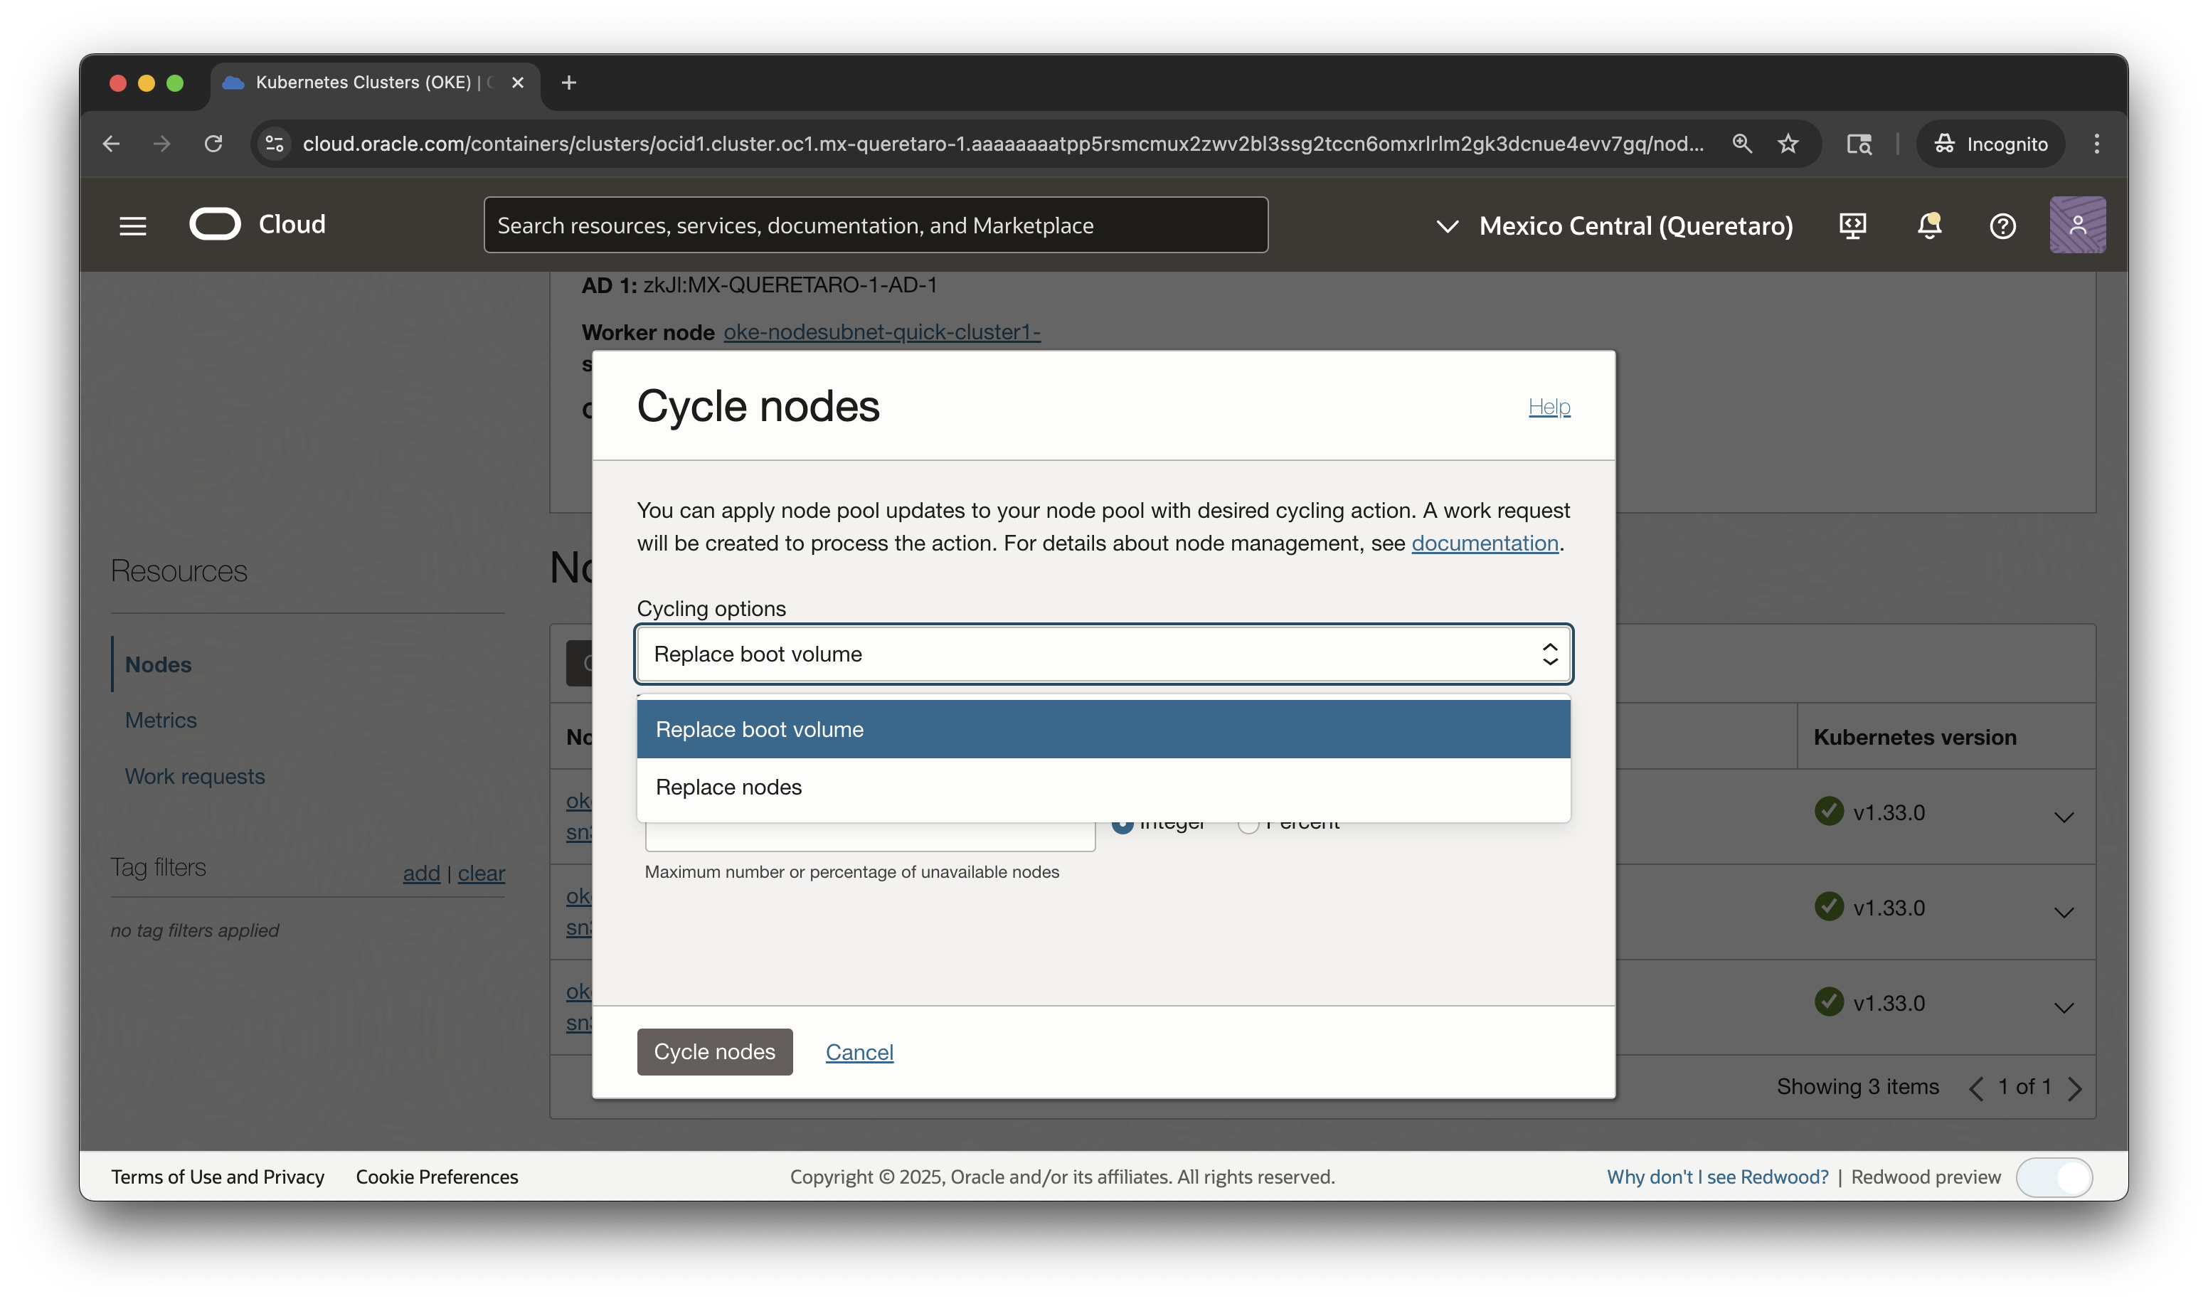Click the Oracle Cloud logo
This screenshot has width=2208, height=1306.
[x=215, y=224]
